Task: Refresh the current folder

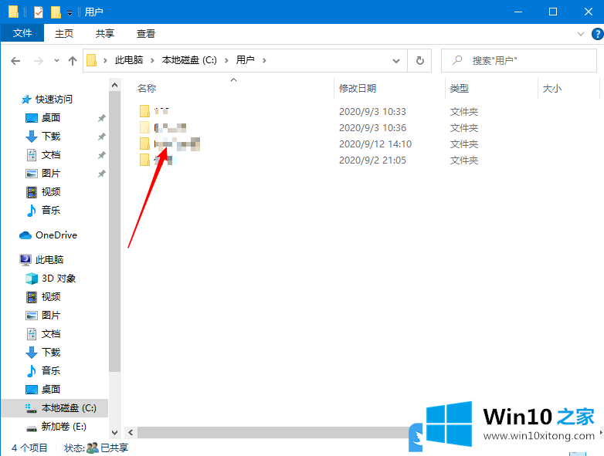Action: pos(420,60)
